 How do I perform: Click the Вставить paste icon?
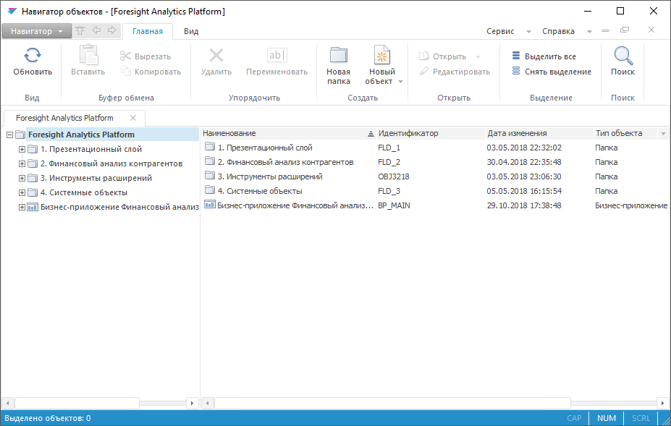88,55
